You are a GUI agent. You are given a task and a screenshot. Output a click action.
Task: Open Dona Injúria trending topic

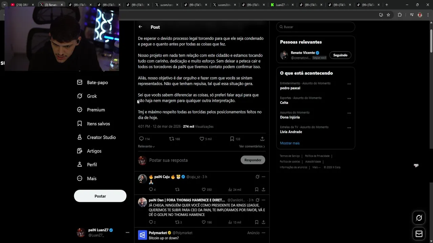click(x=290, y=117)
